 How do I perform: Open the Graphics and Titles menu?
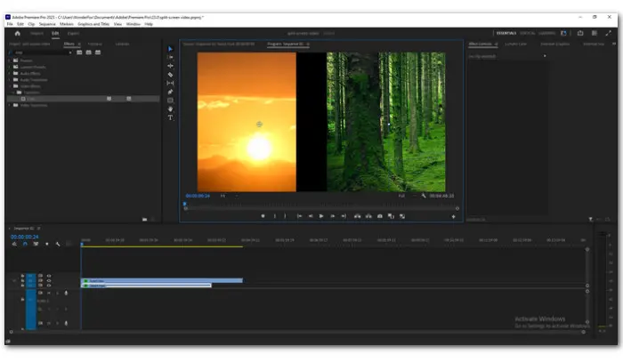click(x=93, y=24)
